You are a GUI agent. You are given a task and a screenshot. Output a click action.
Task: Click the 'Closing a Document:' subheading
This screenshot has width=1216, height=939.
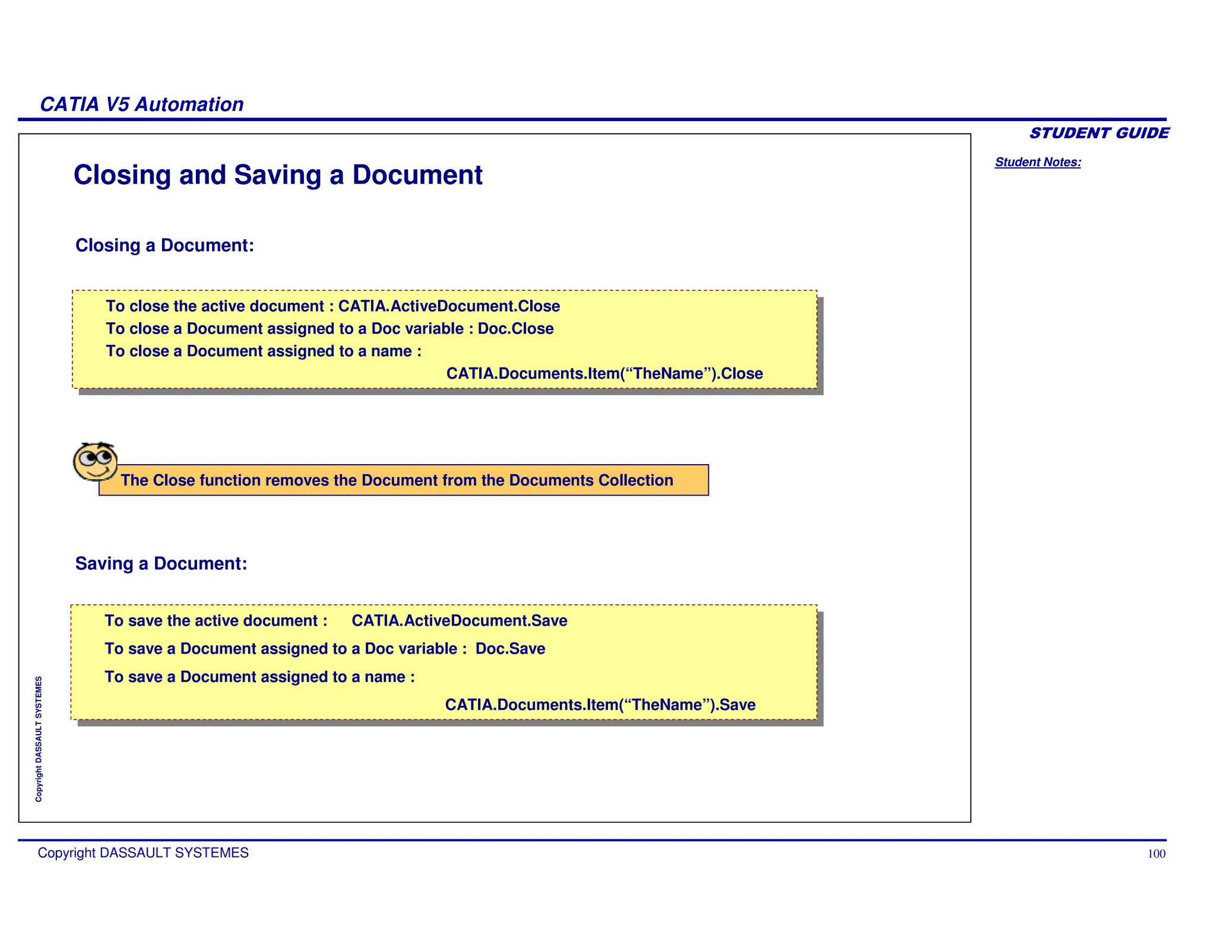(x=164, y=245)
